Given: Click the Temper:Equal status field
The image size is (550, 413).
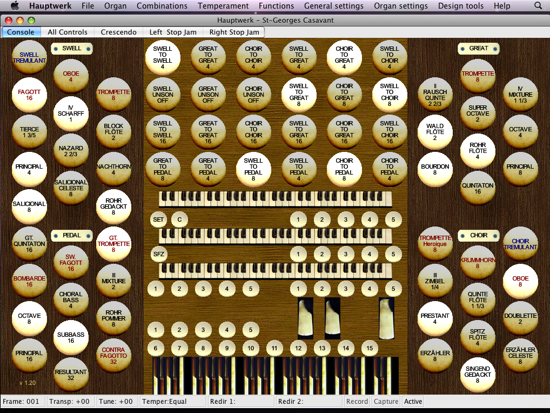Looking at the screenshot, I should pos(173,402).
